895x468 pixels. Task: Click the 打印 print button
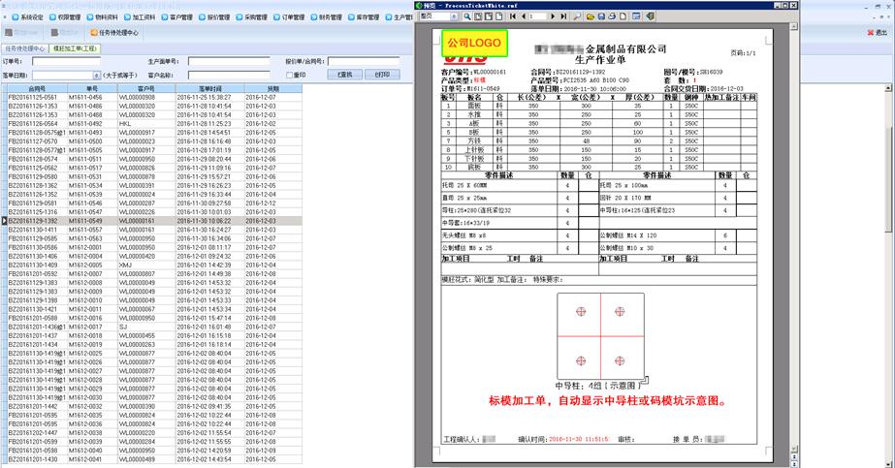(382, 75)
